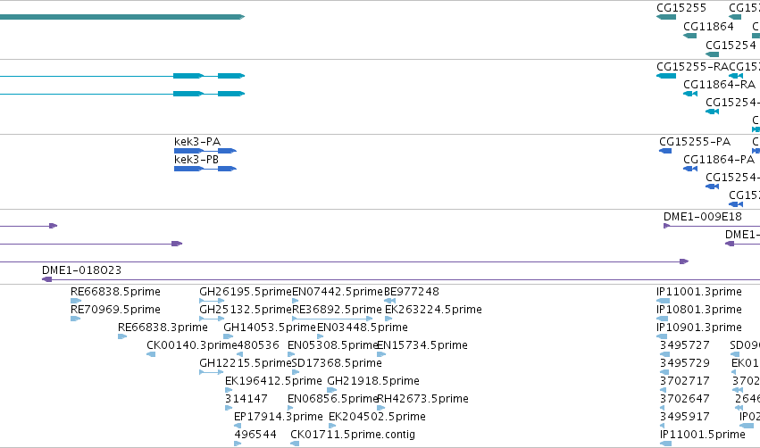Click the EN06856.5prime label
The height and width of the screenshot is (448, 760).
(x=333, y=399)
